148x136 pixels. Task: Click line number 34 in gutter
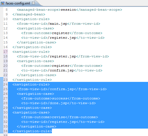5,131
